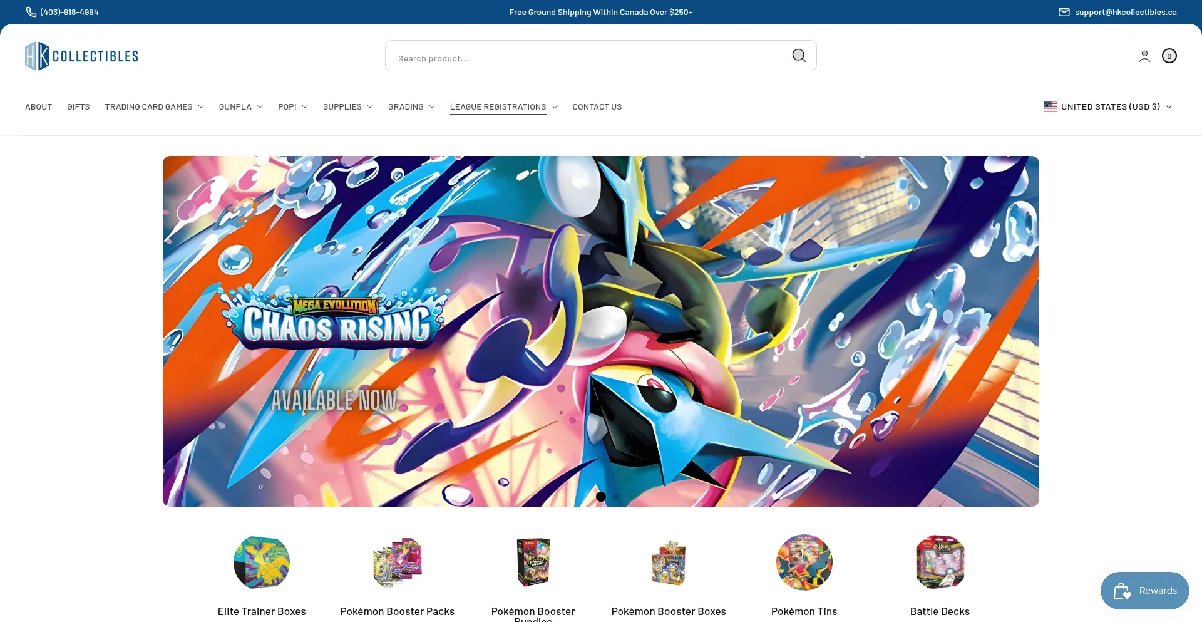This screenshot has height=622, width=1202.
Task: Open the Elite Trainer Boxes category image
Action: tap(262, 562)
